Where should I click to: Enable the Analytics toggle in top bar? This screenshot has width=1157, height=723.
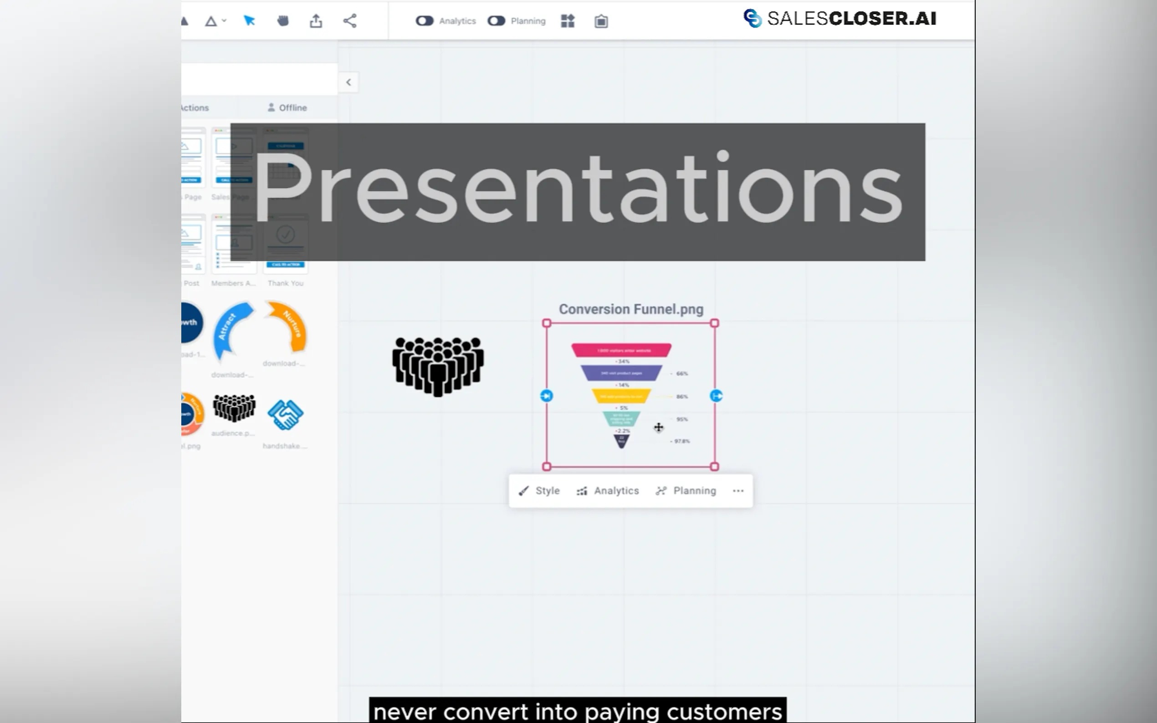pyautogui.click(x=425, y=20)
